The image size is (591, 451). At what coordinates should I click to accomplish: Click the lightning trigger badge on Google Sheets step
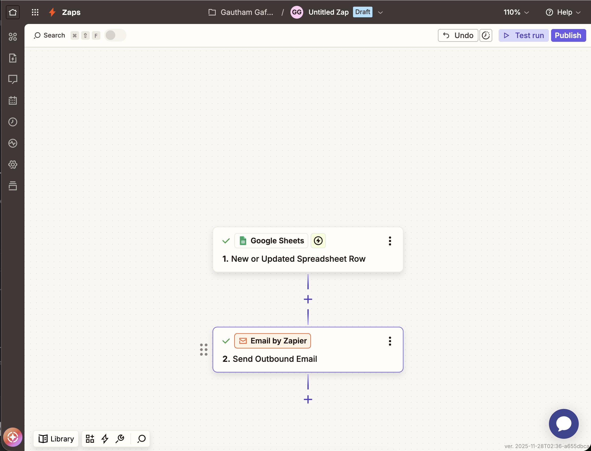coord(318,240)
